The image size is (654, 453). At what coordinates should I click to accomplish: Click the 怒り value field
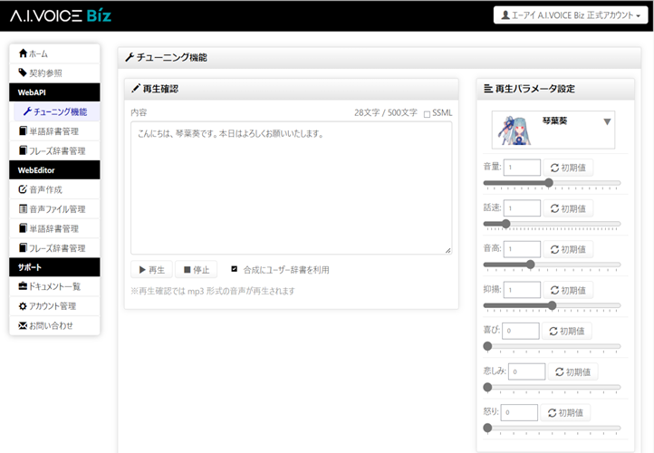pyautogui.click(x=519, y=412)
